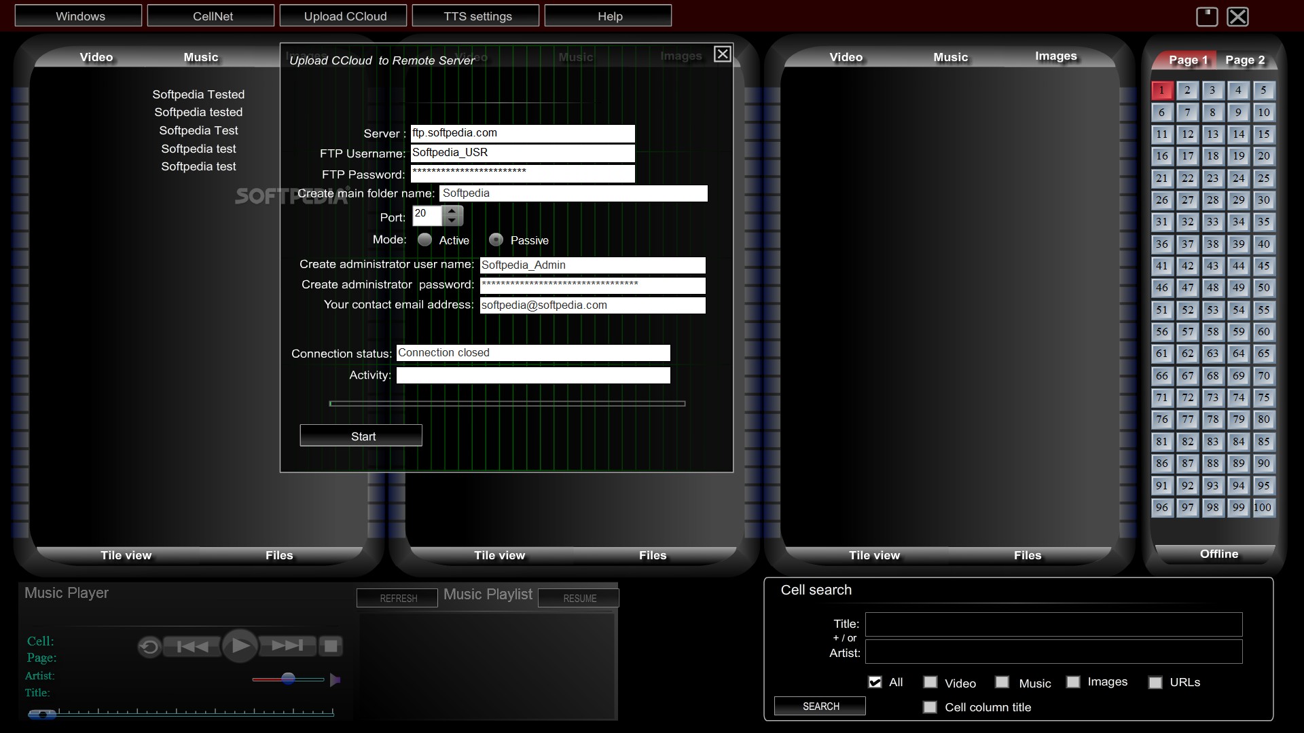Select the Softpedia Test list entry
The image size is (1304, 733).
pos(198,130)
